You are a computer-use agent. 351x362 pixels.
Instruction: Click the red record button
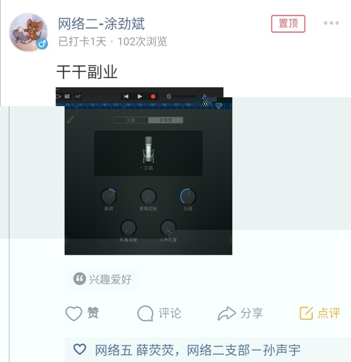coord(153,97)
